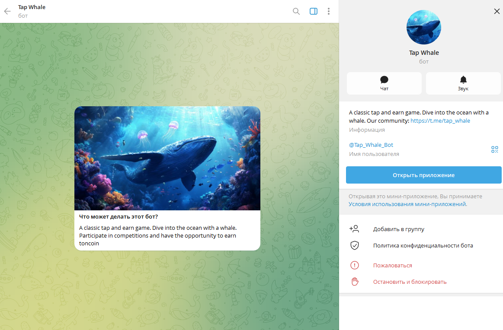Screen dimensions: 503x330
Task: Open the whale image in chat
Action: [x=167, y=158]
